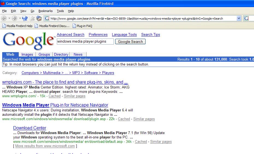Click the Mozilla Firebird flame title icon

pyautogui.click(x=3, y=3)
